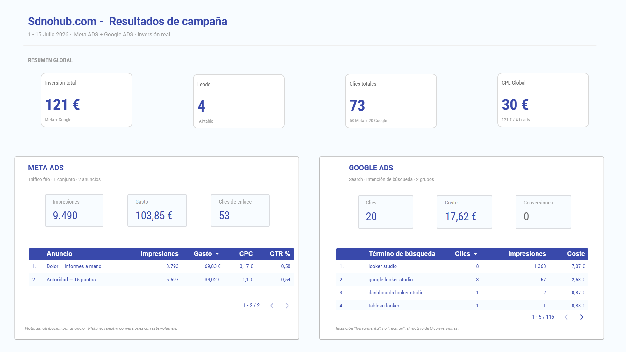Screen dimensions: 626x352
Task: Click impressions value '1.363'
Action: click(540, 266)
